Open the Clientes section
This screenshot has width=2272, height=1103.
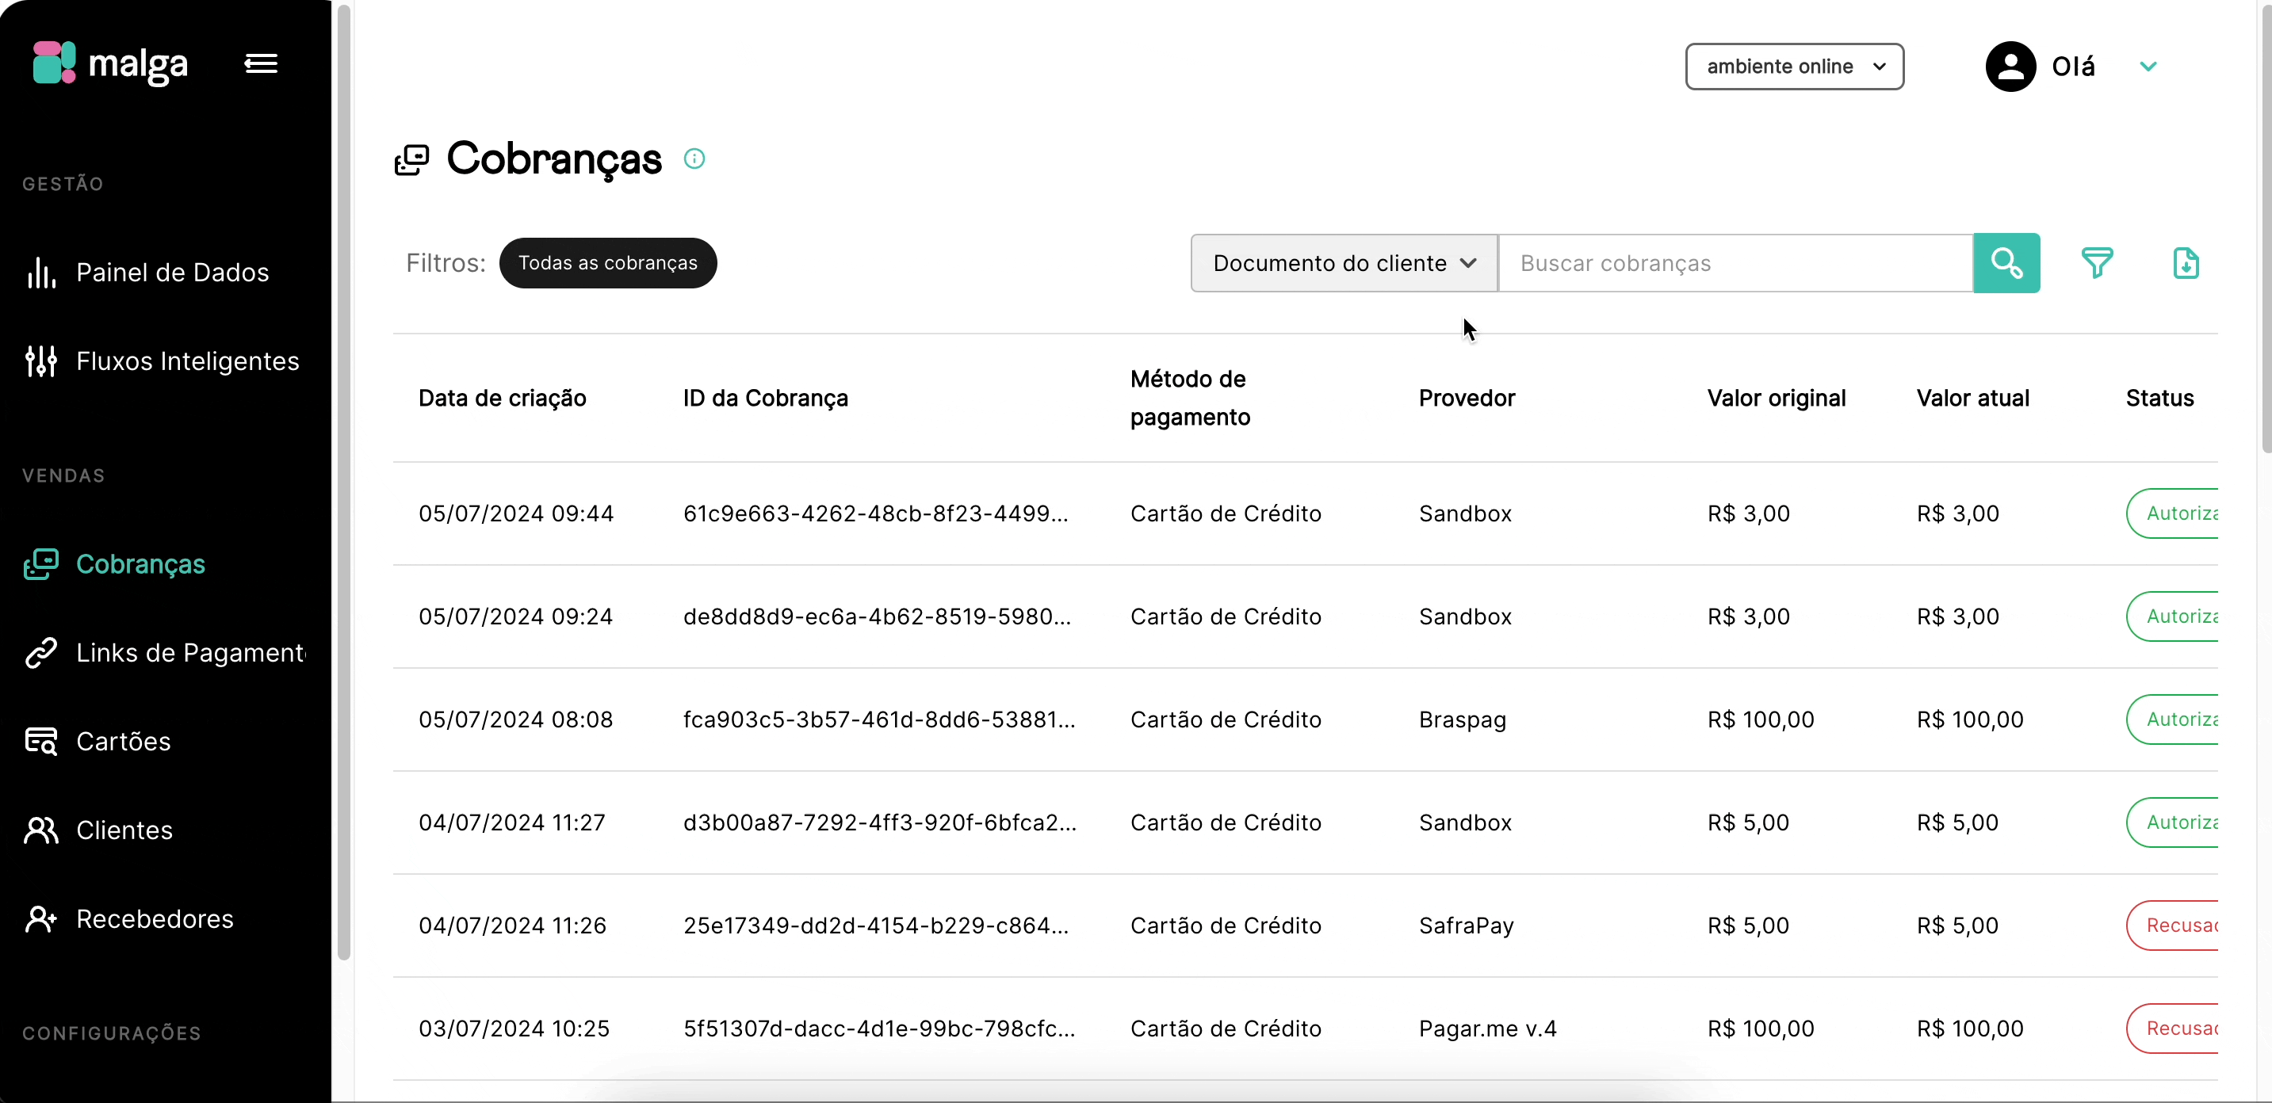pos(124,830)
